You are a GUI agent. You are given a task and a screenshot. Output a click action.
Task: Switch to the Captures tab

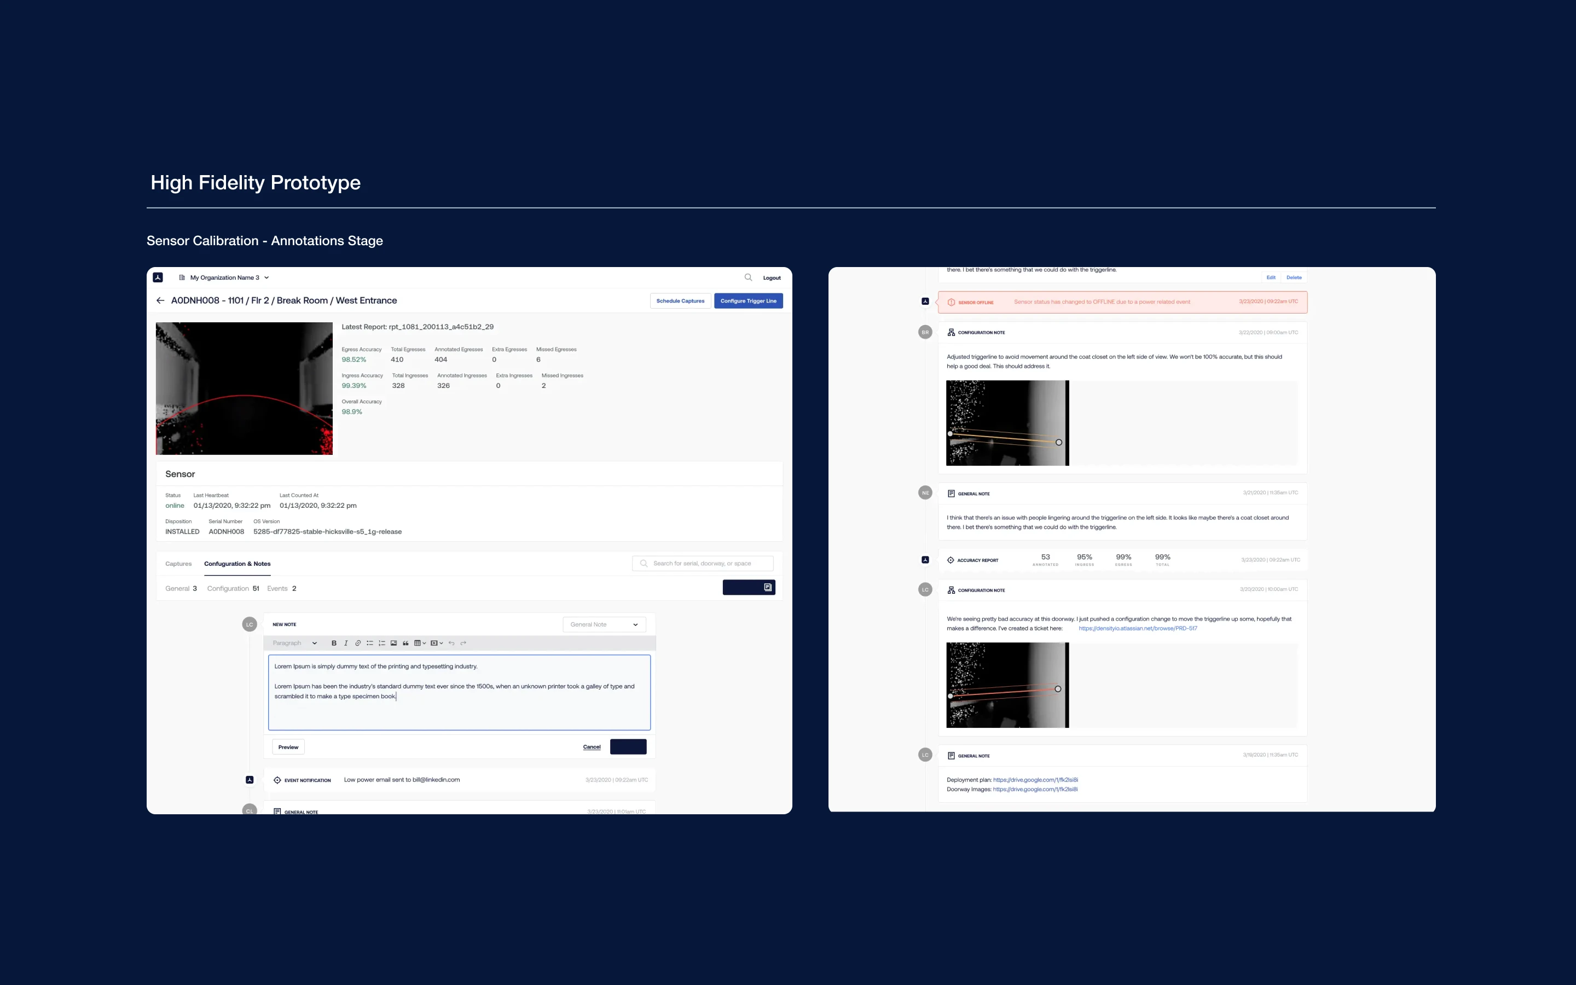[178, 564]
